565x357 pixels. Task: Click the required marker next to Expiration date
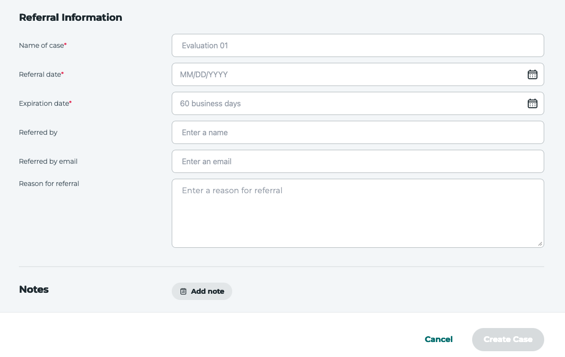pos(71,101)
